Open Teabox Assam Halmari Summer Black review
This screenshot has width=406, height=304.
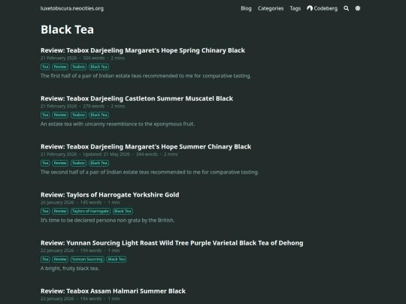[x=113, y=291]
